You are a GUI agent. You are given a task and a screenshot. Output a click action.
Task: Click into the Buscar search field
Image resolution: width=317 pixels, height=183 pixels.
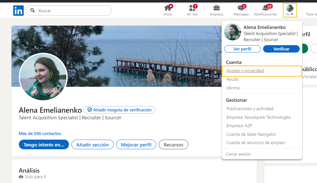click(x=73, y=11)
